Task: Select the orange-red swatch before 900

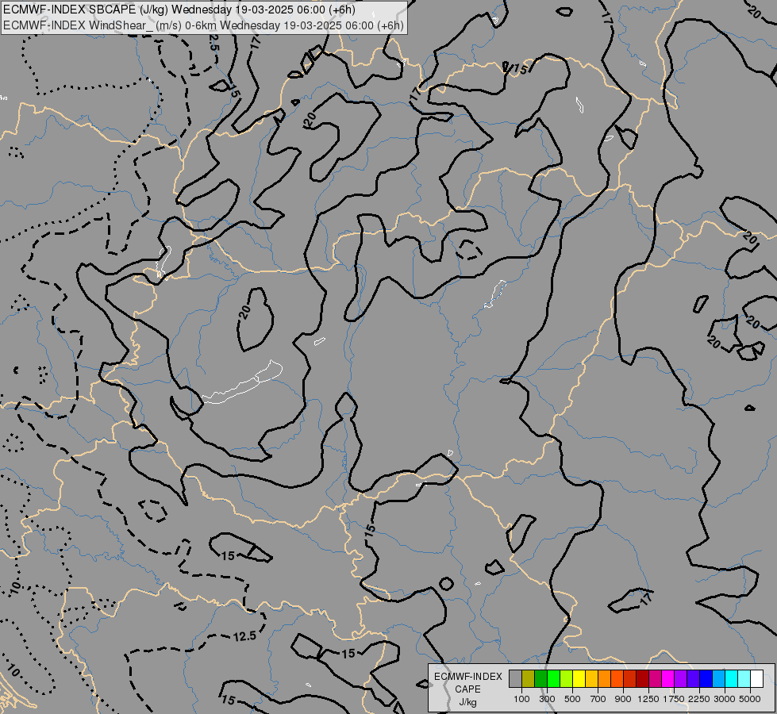Action: [x=617, y=679]
